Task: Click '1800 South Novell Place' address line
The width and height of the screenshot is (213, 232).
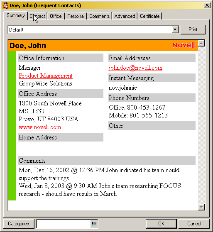Action: pyautogui.click(x=50, y=103)
